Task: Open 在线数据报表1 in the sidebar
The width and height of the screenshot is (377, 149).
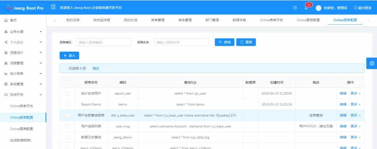Action: click(x=21, y=140)
